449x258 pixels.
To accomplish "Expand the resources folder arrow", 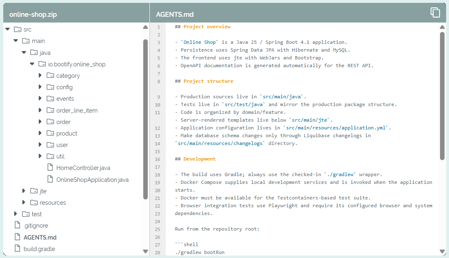I will 24,202.
